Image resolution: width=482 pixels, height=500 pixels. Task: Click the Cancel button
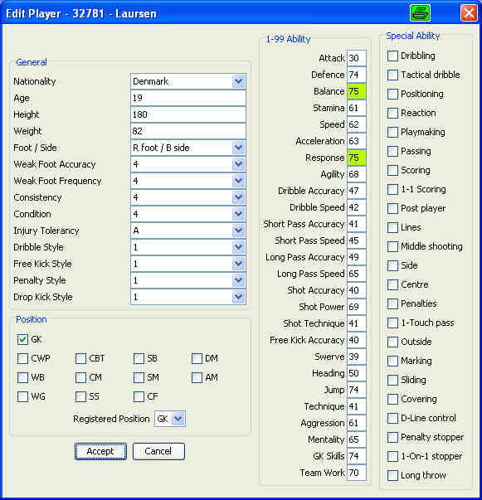pos(158,451)
